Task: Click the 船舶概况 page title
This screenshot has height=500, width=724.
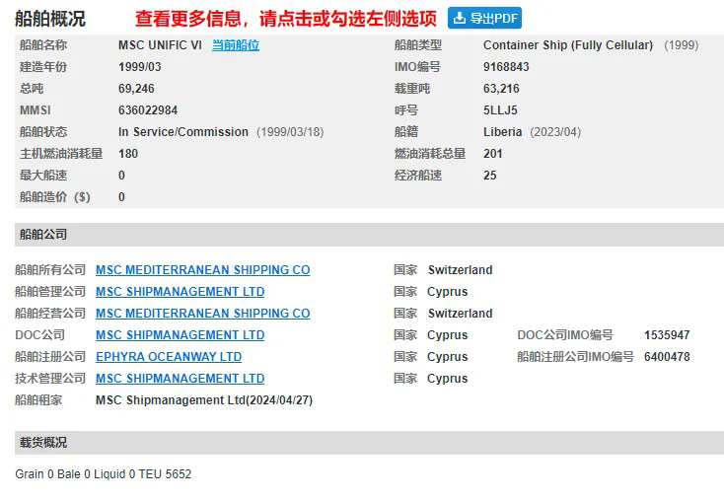Action: pos(50,19)
